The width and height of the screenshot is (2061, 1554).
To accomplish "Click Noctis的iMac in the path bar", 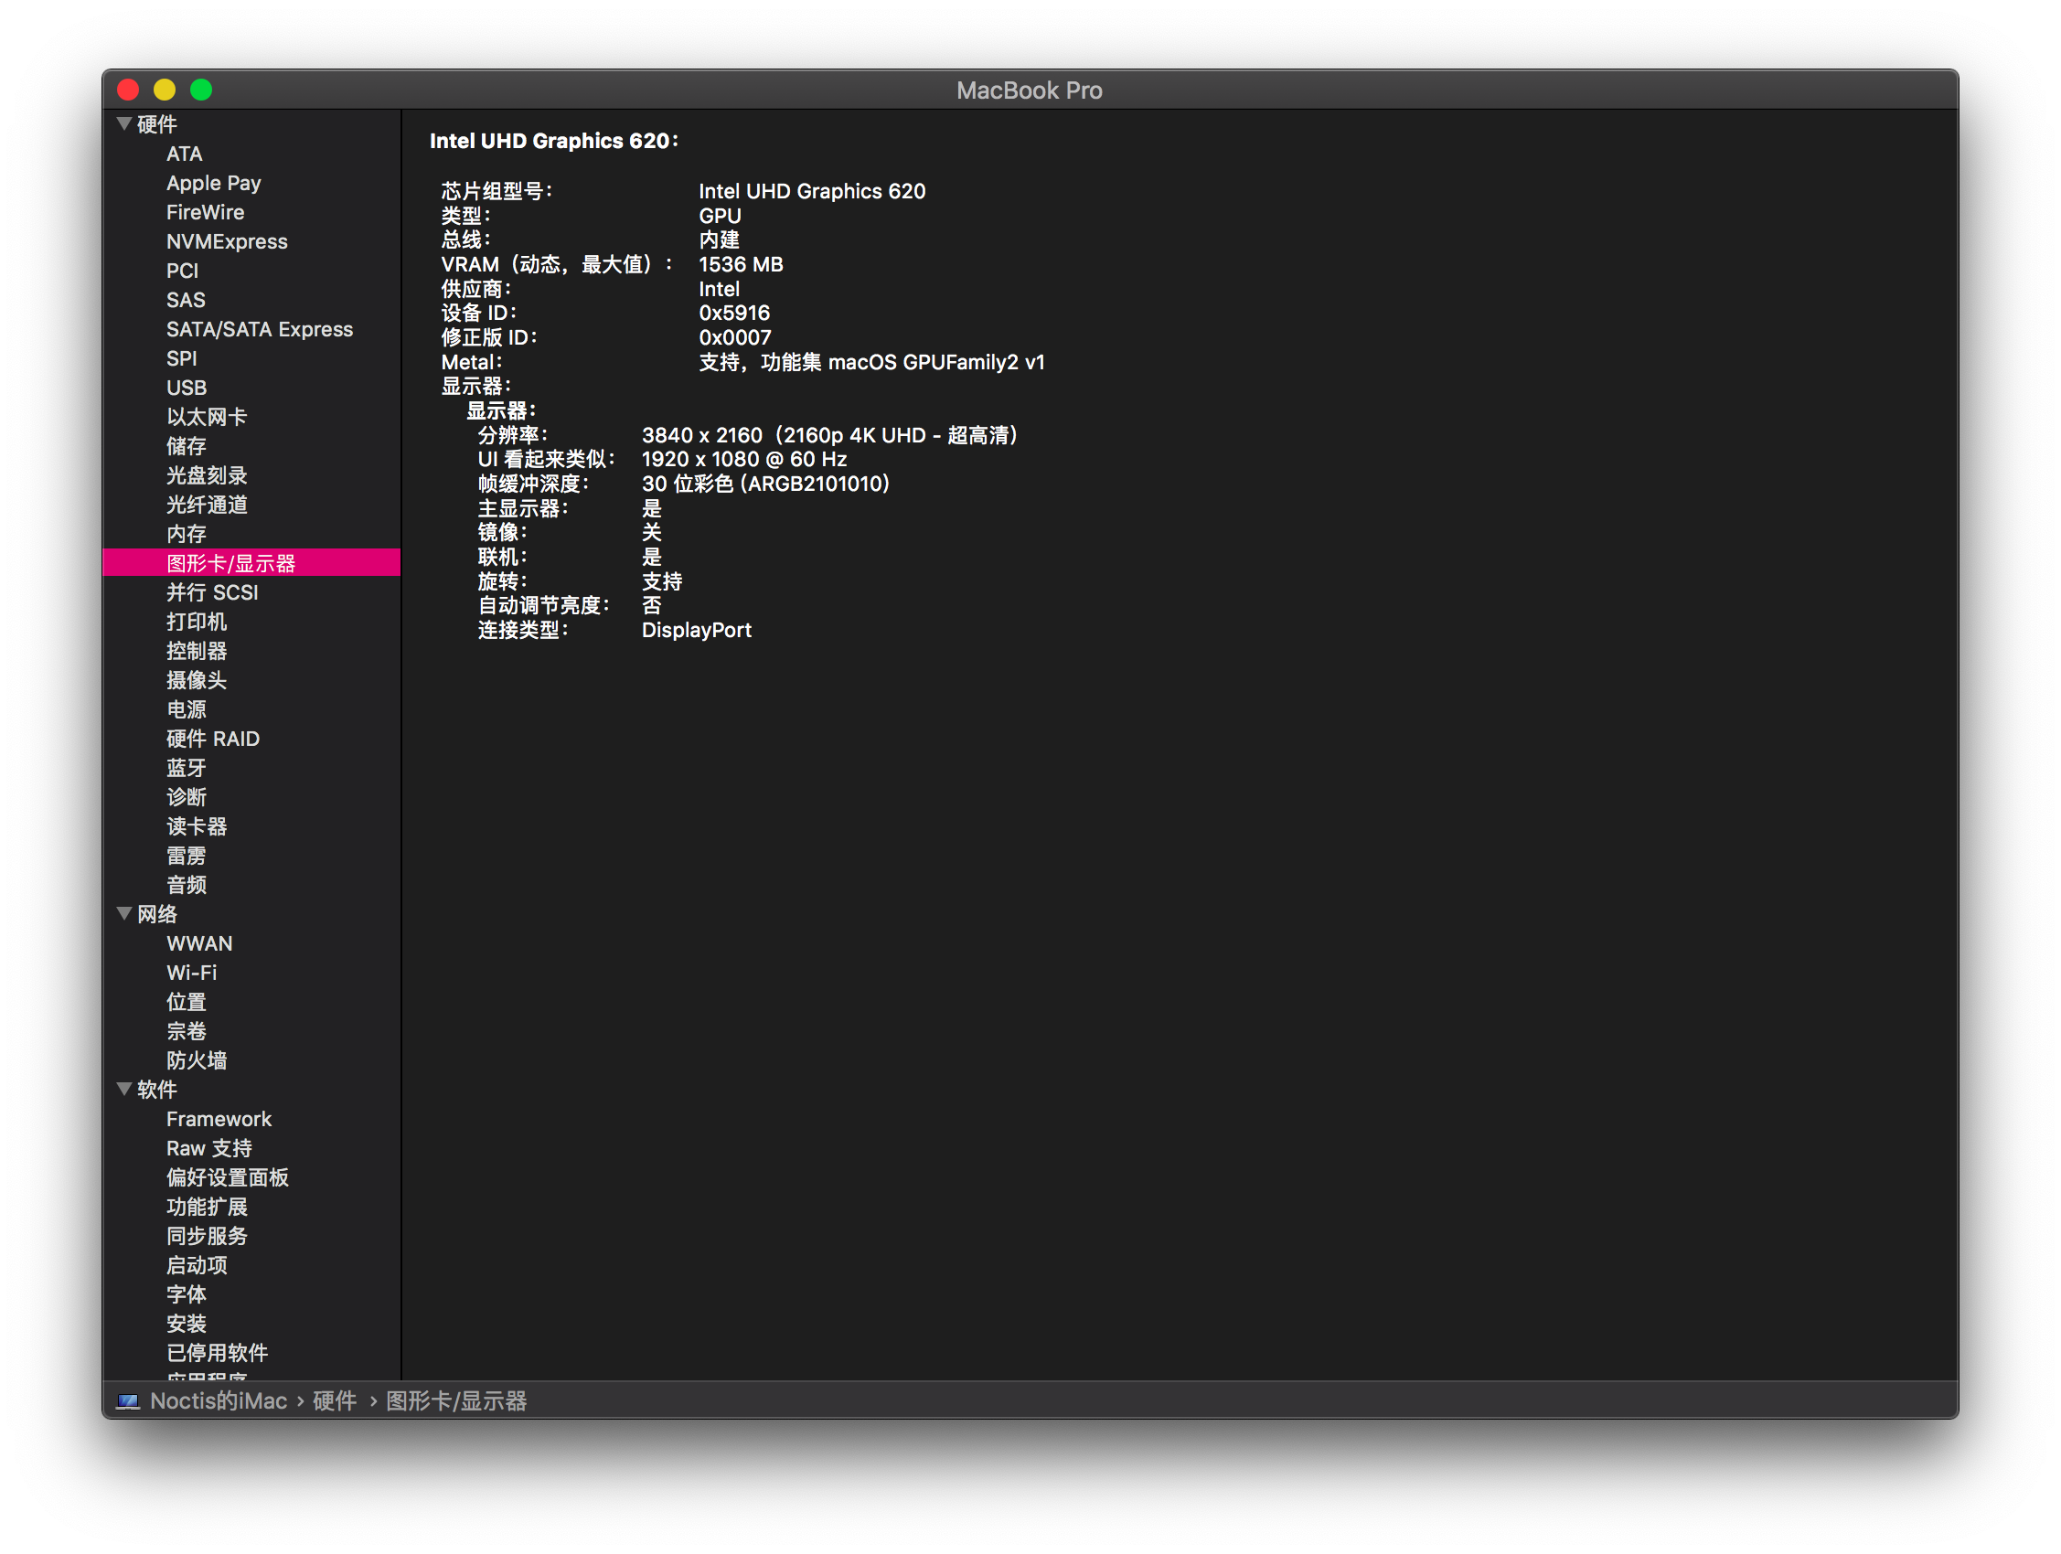I will pos(218,1401).
